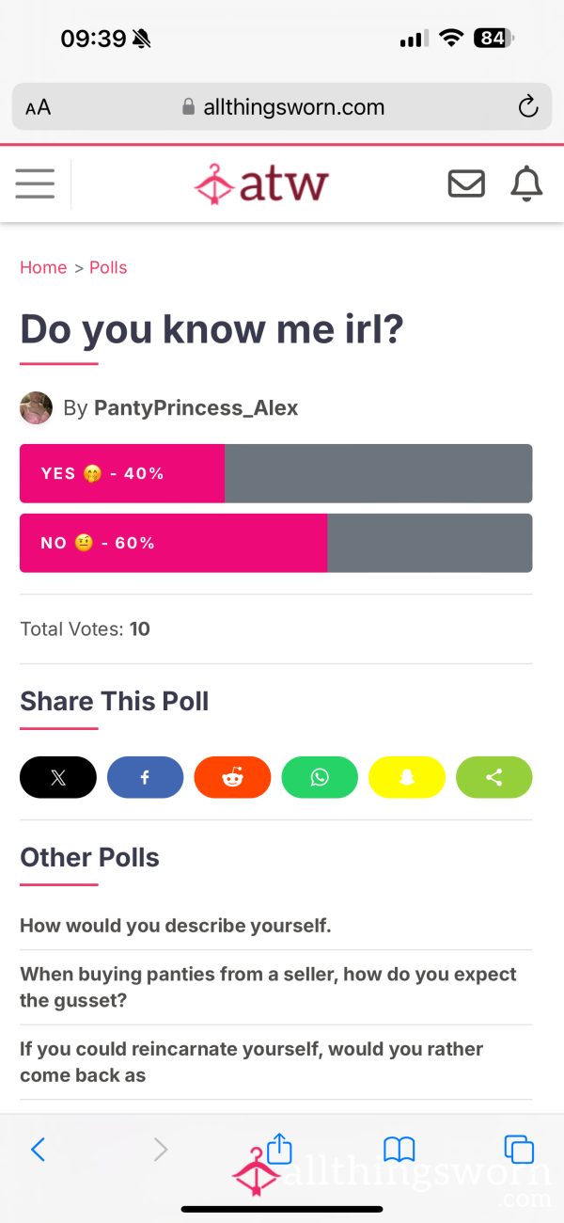Tap the green generic share button
Viewport: 564px width, 1223px height.
click(494, 777)
